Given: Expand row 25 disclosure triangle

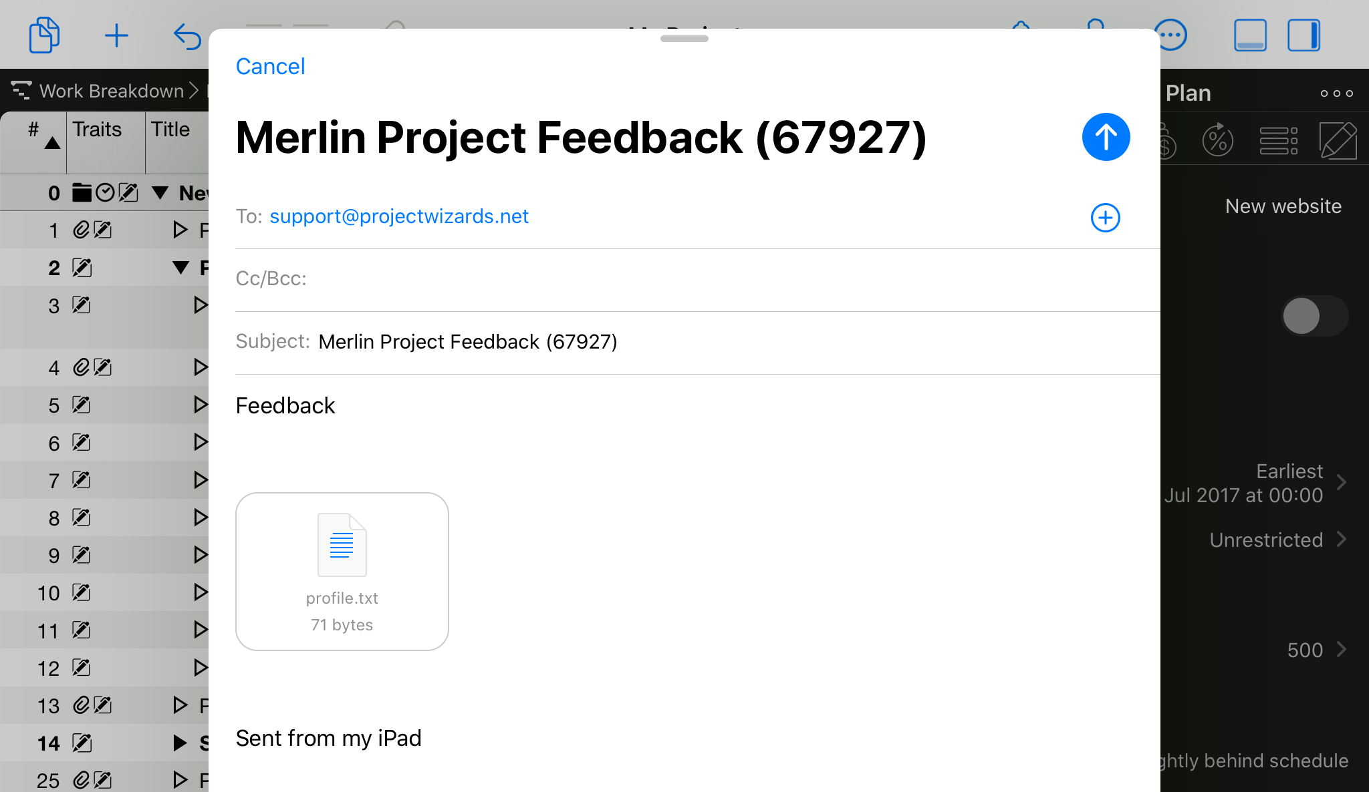Looking at the screenshot, I should [180, 779].
